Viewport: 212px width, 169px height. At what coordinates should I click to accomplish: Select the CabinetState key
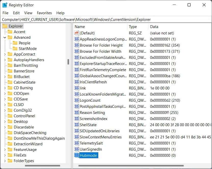point(24,82)
